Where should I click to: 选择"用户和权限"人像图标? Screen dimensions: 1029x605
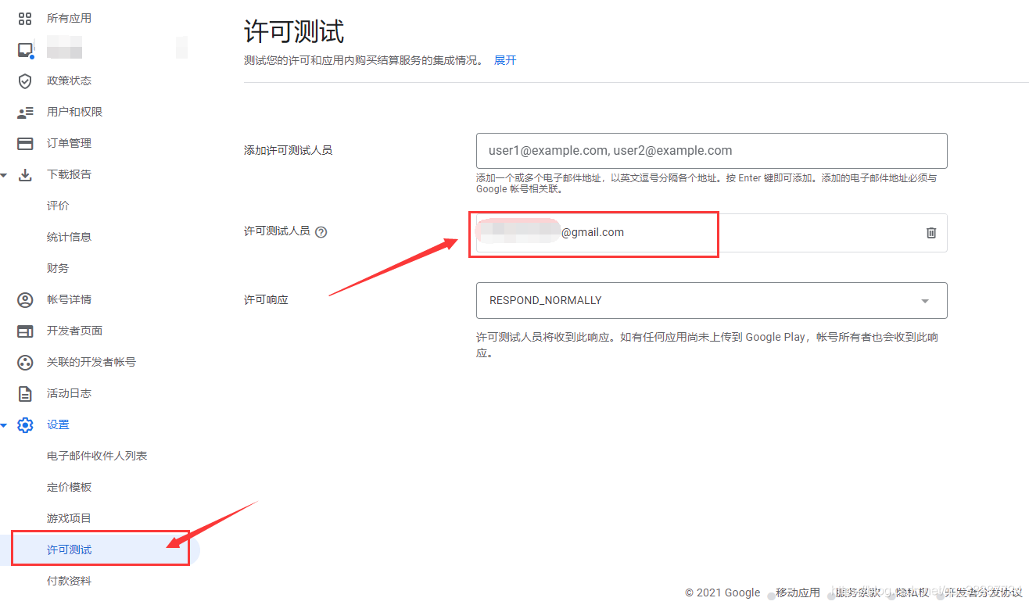click(24, 112)
